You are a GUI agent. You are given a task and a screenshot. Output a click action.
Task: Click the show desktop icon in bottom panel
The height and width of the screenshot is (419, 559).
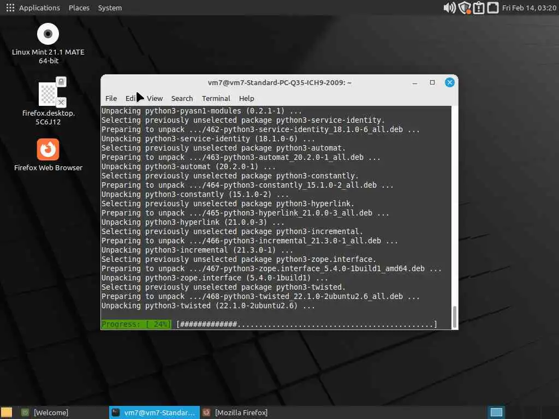point(7,412)
